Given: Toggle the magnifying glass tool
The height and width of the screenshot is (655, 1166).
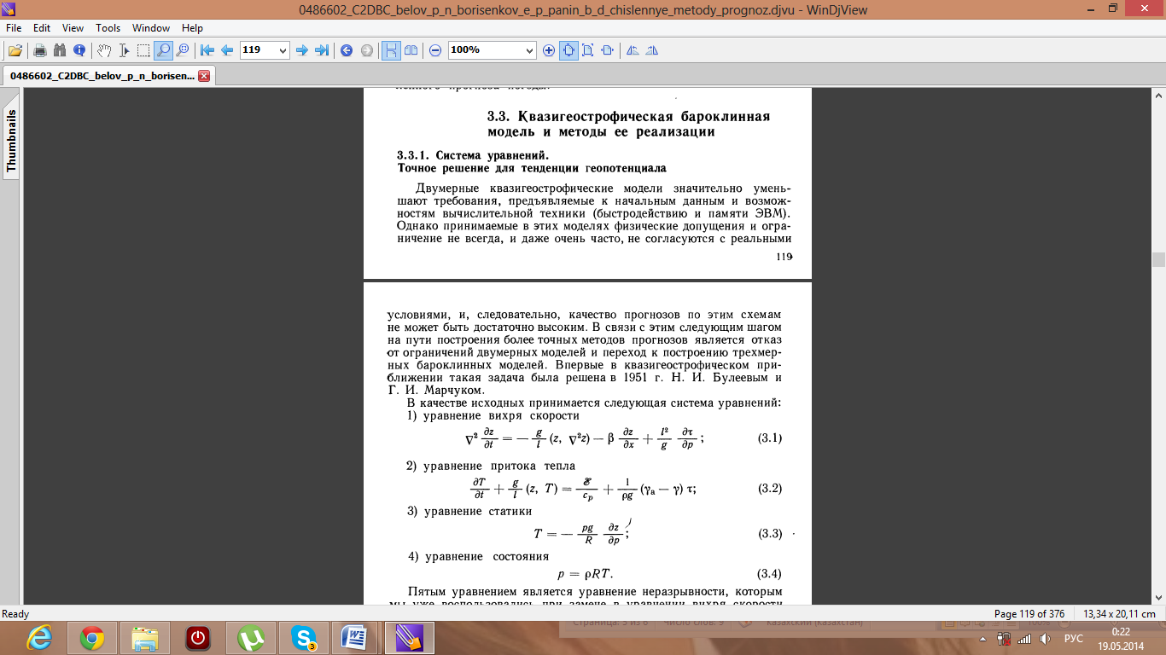Looking at the screenshot, I should (x=163, y=50).
